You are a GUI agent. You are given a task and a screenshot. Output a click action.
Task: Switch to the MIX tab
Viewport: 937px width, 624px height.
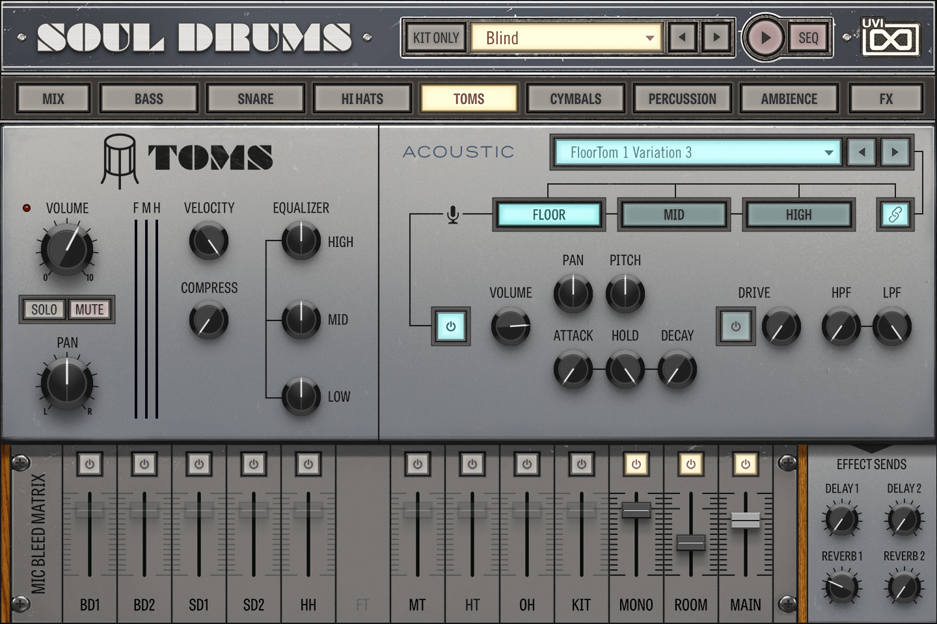[53, 99]
